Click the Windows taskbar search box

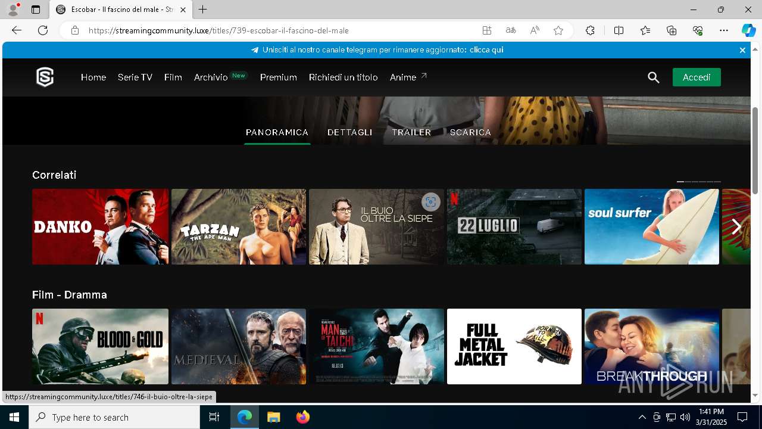point(114,417)
